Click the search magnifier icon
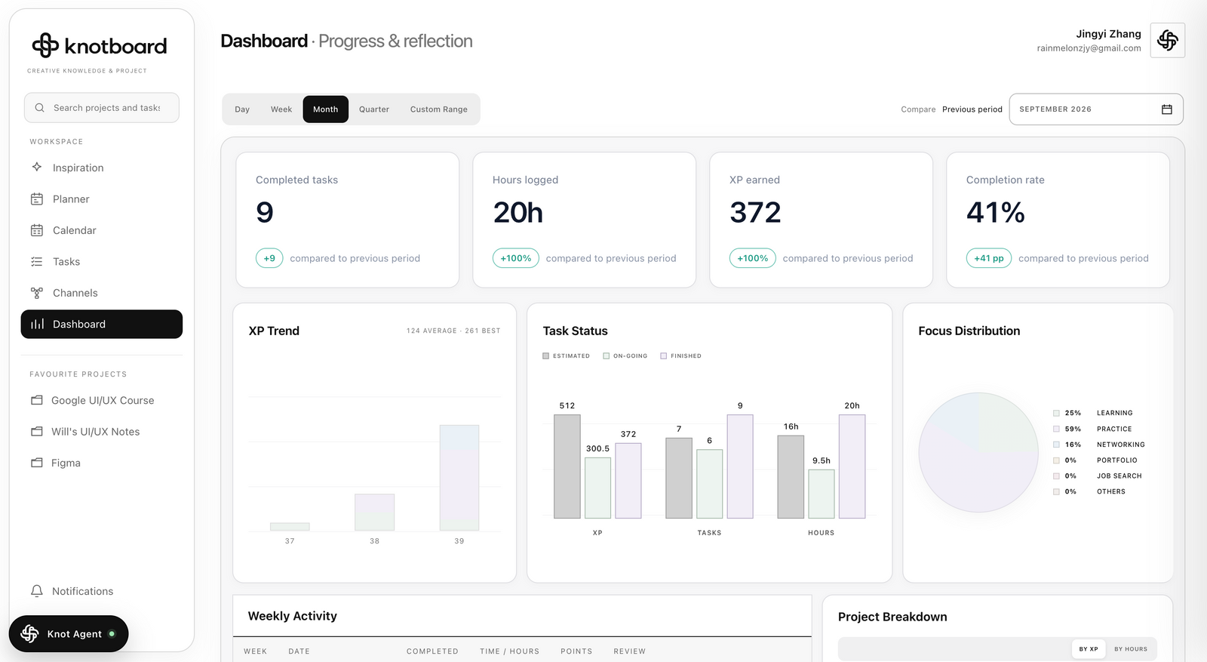 (x=40, y=108)
